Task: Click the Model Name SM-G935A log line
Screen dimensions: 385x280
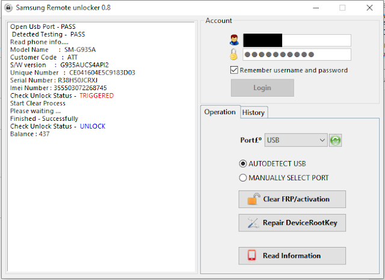Action: [x=53, y=50]
